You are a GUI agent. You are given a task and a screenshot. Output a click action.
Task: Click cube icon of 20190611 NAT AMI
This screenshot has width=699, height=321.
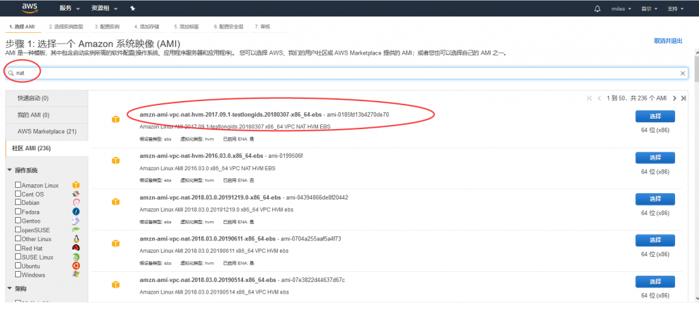(115, 243)
